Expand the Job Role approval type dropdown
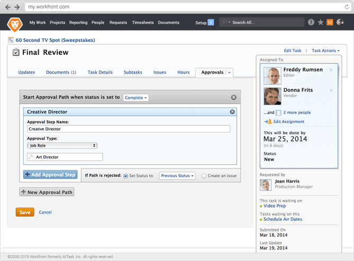The image size is (354, 261). point(62,145)
